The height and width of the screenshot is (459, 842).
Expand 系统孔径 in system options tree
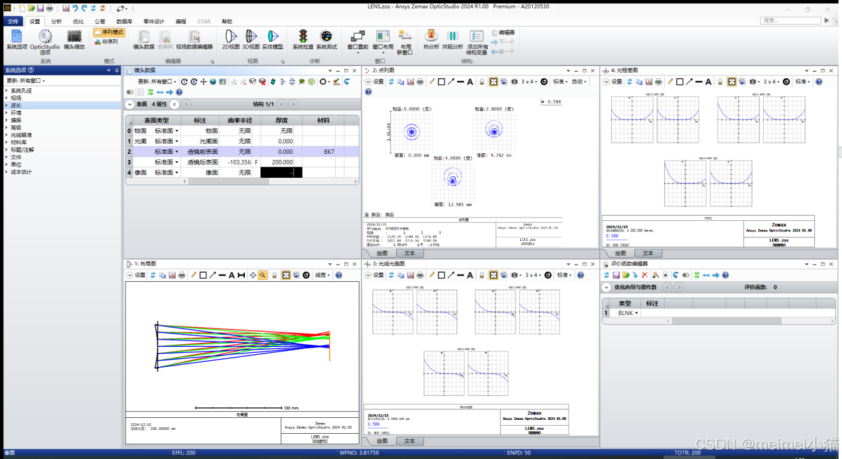[x=7, y=91]
